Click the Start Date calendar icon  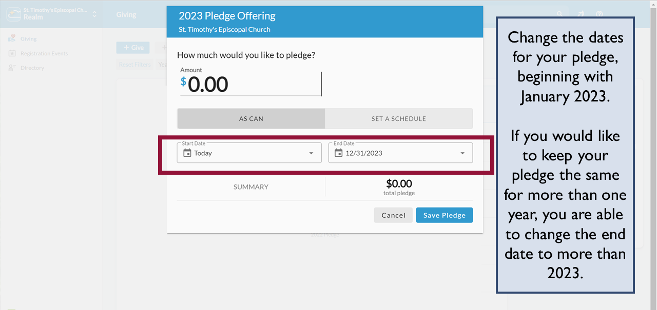(x=187, y=153)
